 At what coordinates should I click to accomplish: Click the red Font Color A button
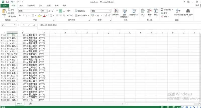pos(44,16)
